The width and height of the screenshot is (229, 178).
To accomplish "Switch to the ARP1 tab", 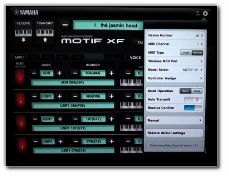I will click(19, 58).
